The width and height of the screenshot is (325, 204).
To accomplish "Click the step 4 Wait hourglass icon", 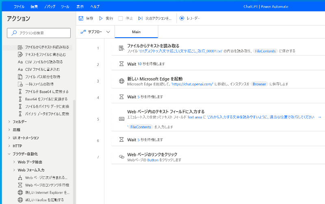I will point(121,97).
